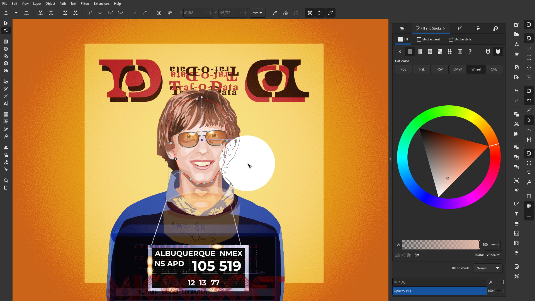This screenshot has height=301, width=535.
Task: Select the CMYK color mode button
Action: pyautogui.click(x=458, y=69)
